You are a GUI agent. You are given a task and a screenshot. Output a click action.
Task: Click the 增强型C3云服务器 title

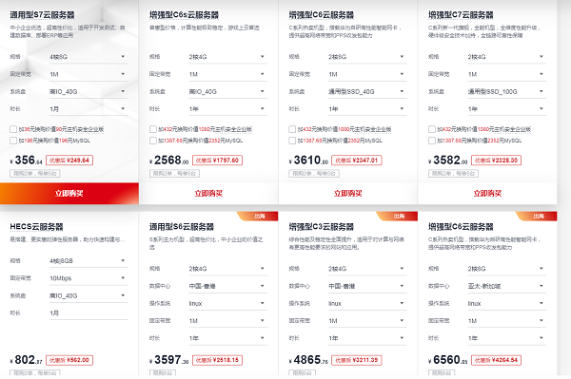(322, 227)
